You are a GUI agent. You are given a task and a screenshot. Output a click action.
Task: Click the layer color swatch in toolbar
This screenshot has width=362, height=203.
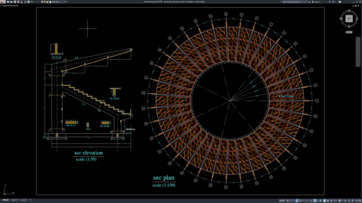[50, 2]
